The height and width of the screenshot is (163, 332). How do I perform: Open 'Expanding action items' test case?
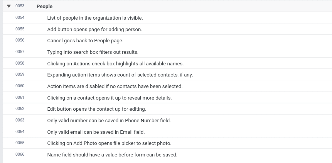[x=120, y=75]
